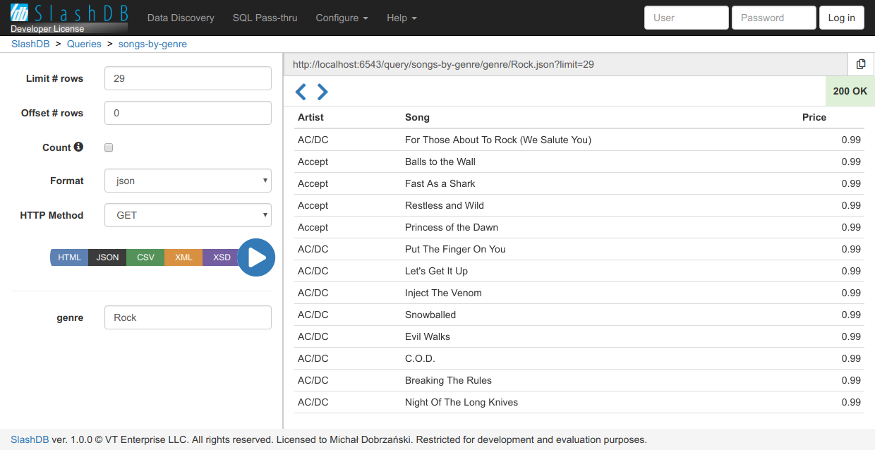This screenshot has height=450, width=875.
Task: Copy the query URL using the clipboard icon
Action: pos(861,64)
